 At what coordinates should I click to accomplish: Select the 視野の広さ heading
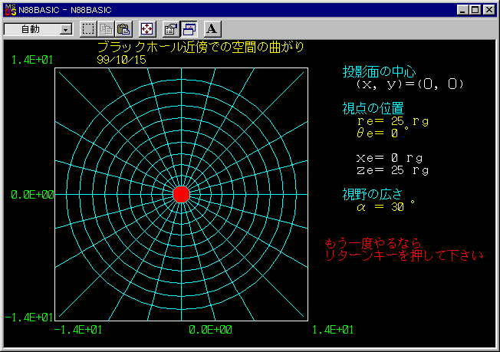(x=373, y=192)
